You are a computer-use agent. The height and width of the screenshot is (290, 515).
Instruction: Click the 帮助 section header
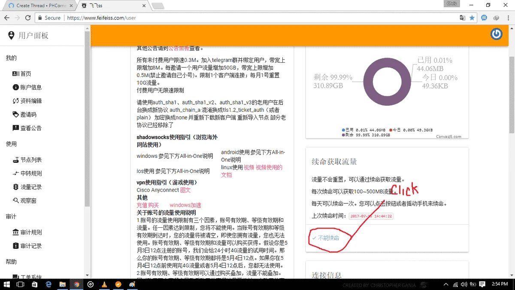[11, 262]
